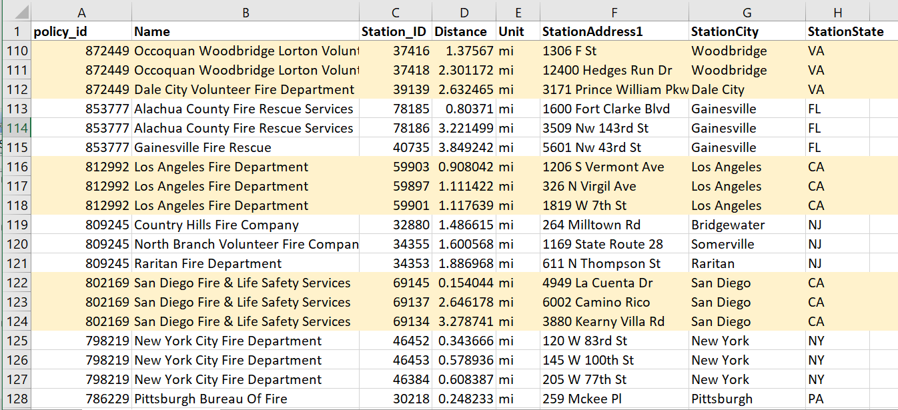
Task: Select row header 125
Action: 16,341
